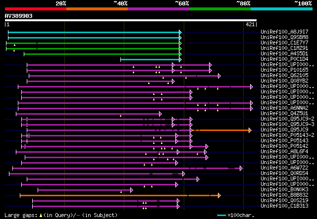Click the purple alignment bar for A6W7Z2
Viewport: 317px width, 219px height.
click(x=126, y=169)
